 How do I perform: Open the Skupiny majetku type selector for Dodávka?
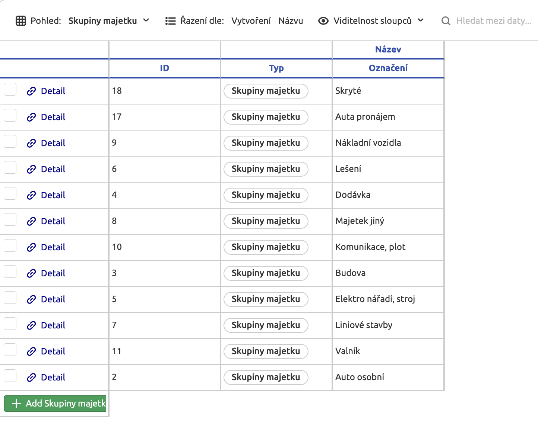(266, 195)
